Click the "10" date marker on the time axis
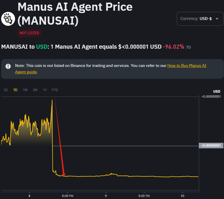This screenshot has height=199, width=224. click(x=183, y=196)
